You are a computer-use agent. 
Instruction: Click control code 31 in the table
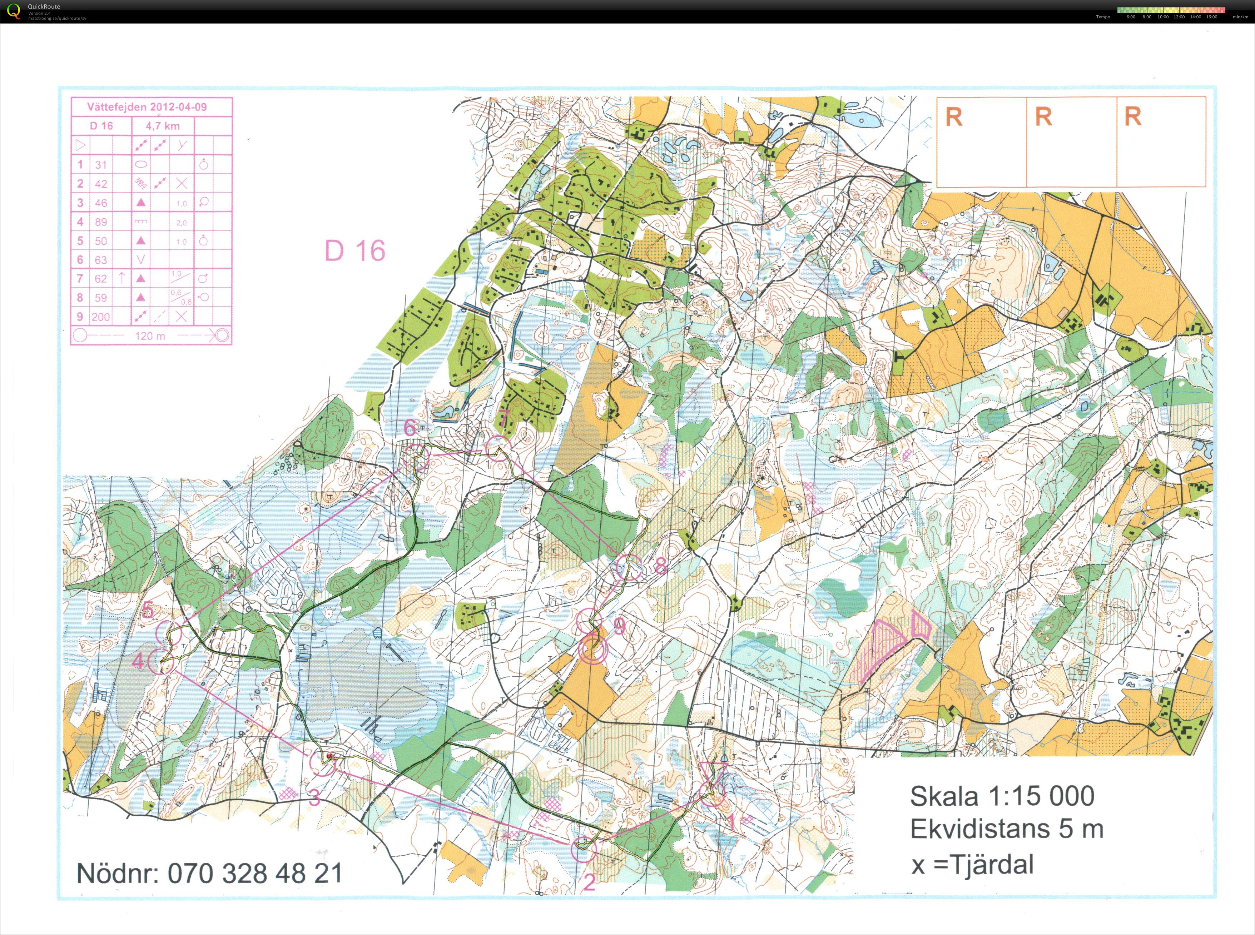point(101,165)
